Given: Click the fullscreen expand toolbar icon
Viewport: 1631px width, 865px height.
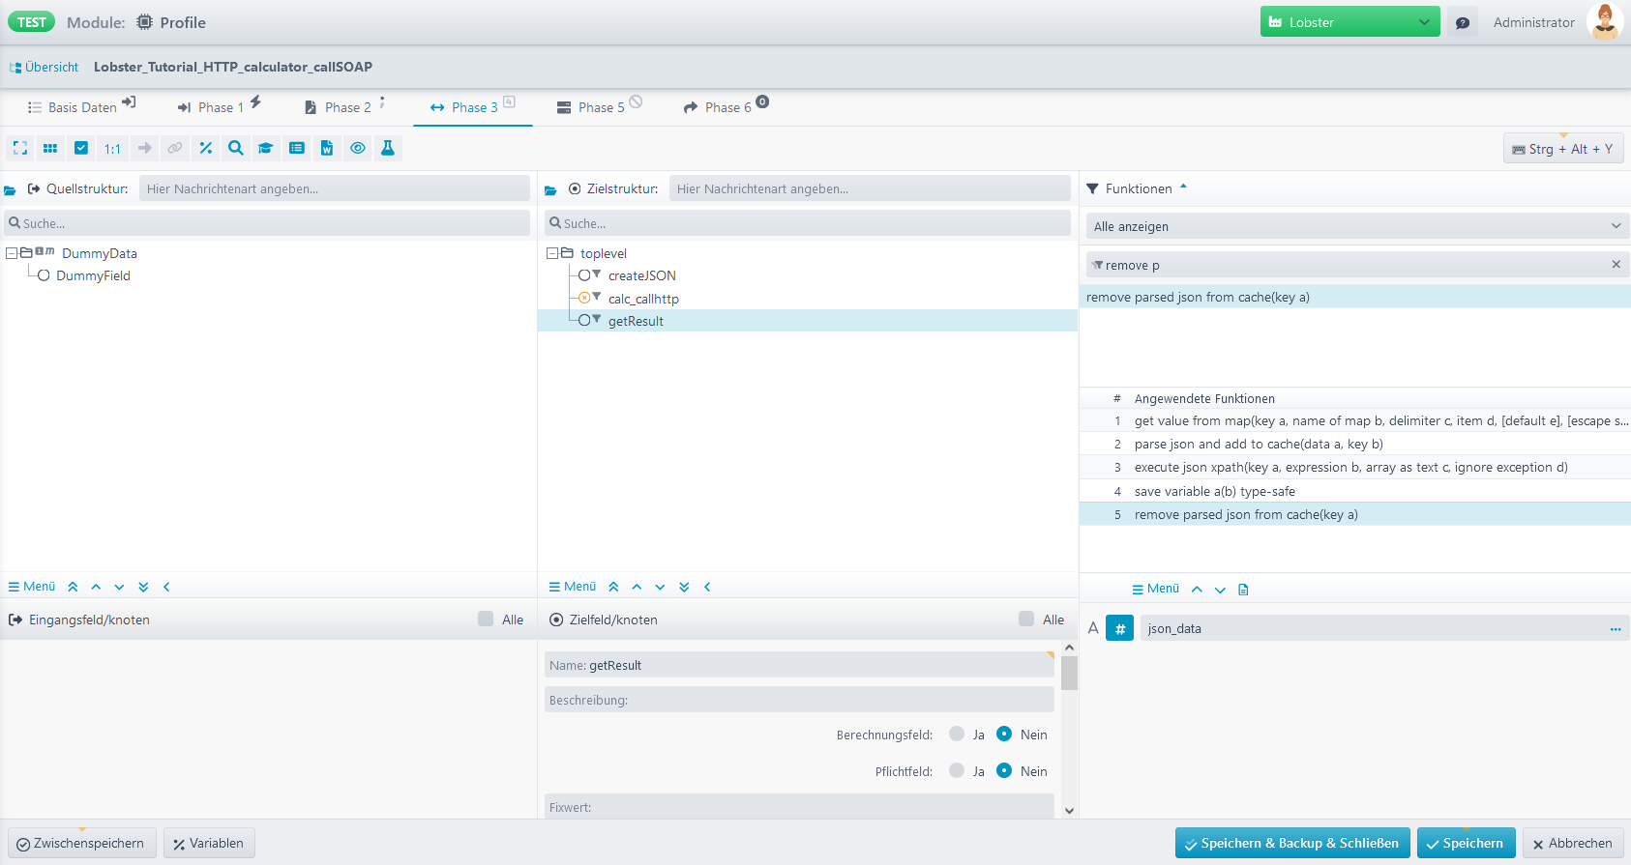Looking at the screenshot, I should (20, 148).
